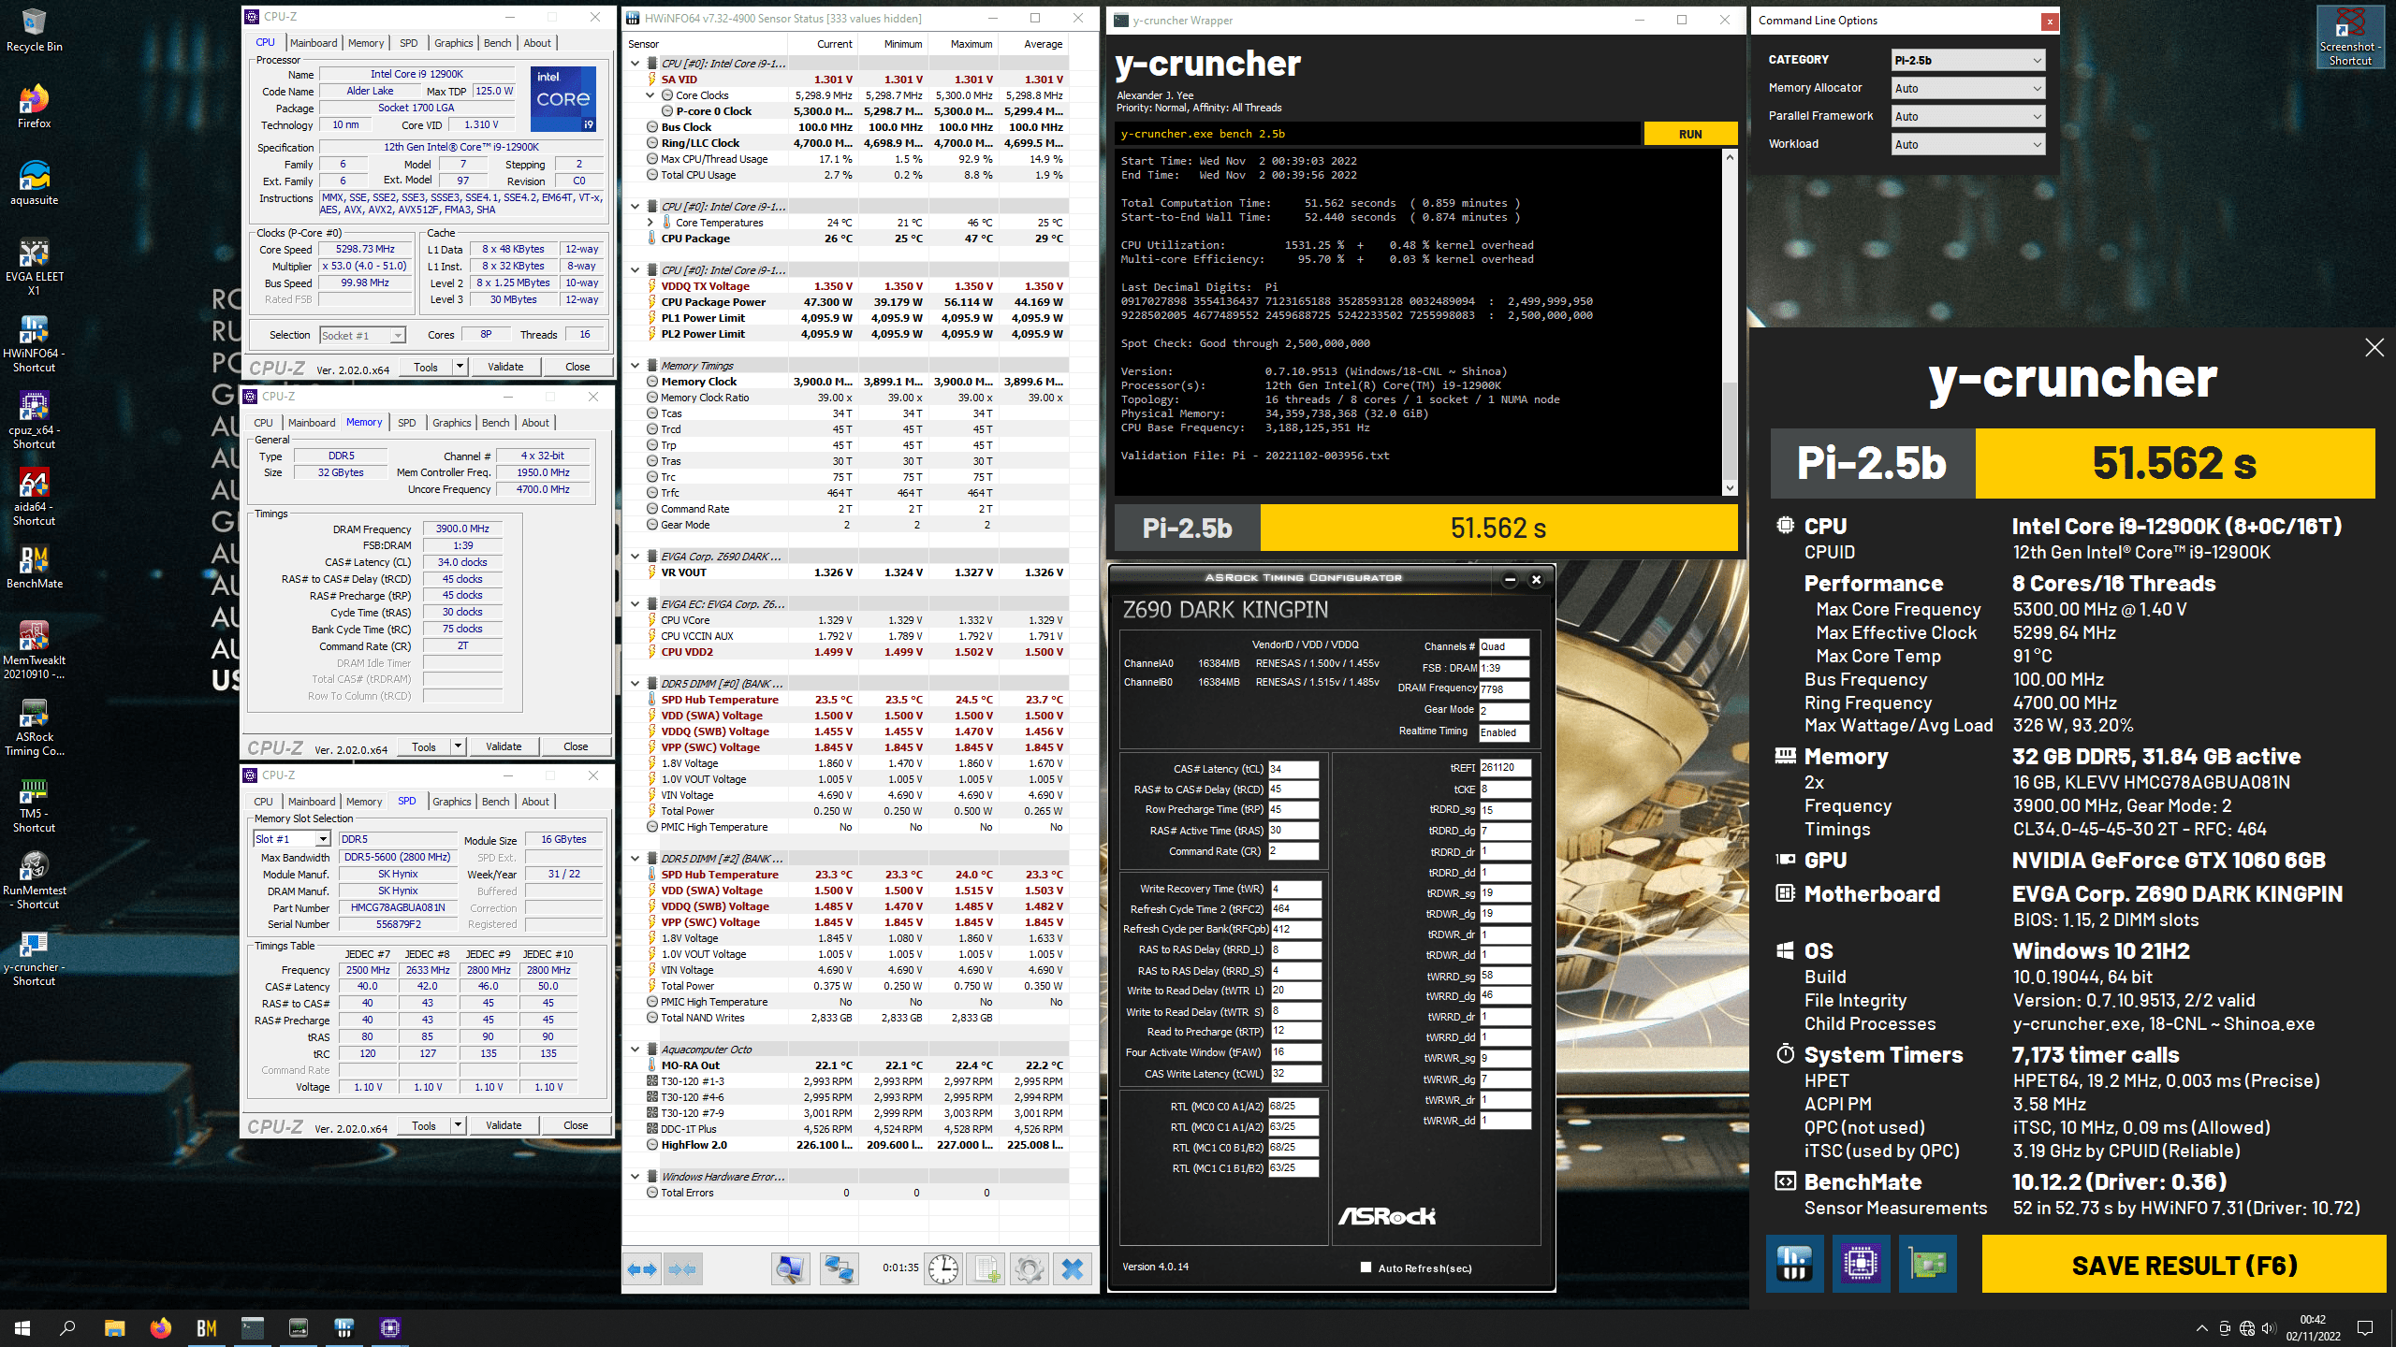This screenshot has height=1347, width=2396.
Task: Select TM5 Shortcut desktop icon
Action: [x=34, y=804]
